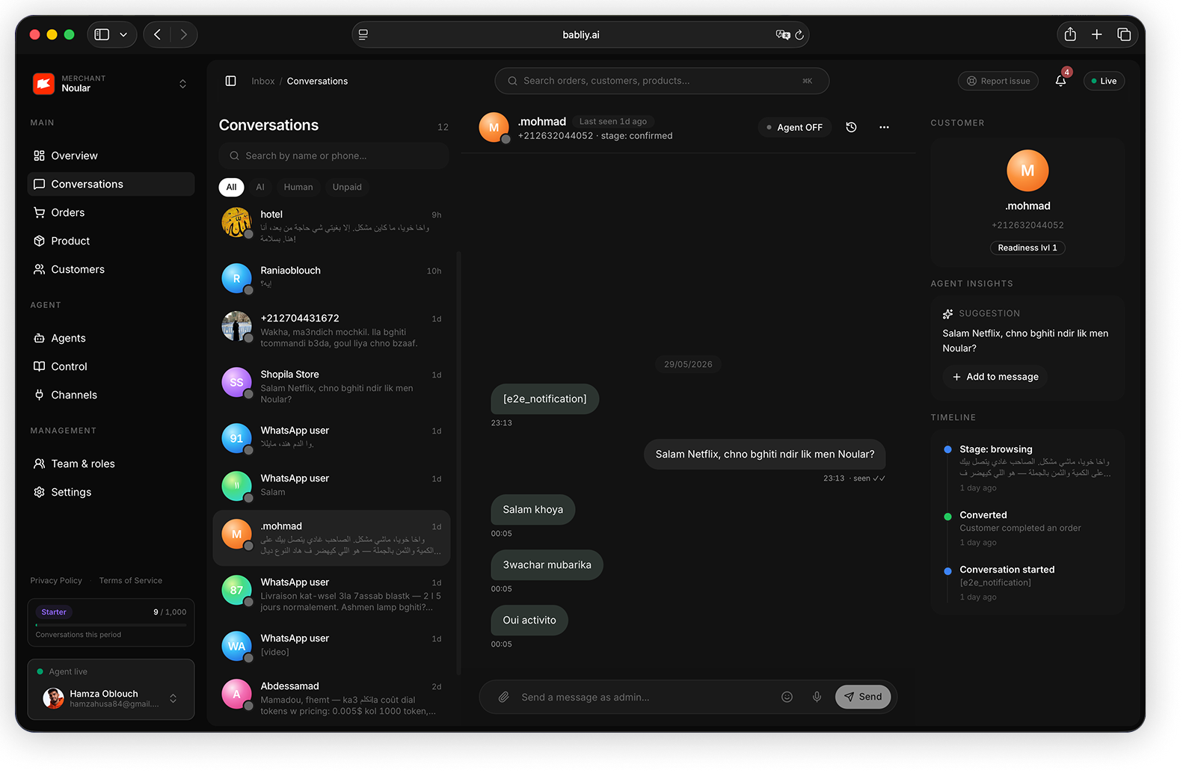Open the +212704431672 conversation
1186x776 pixels.
[332, 330]
